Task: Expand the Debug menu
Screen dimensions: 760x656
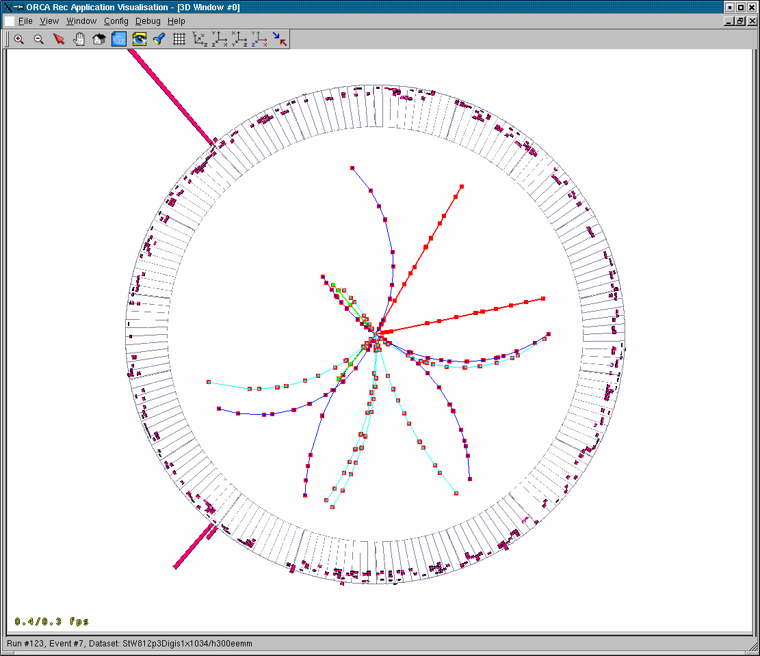Action: (148, 21)
